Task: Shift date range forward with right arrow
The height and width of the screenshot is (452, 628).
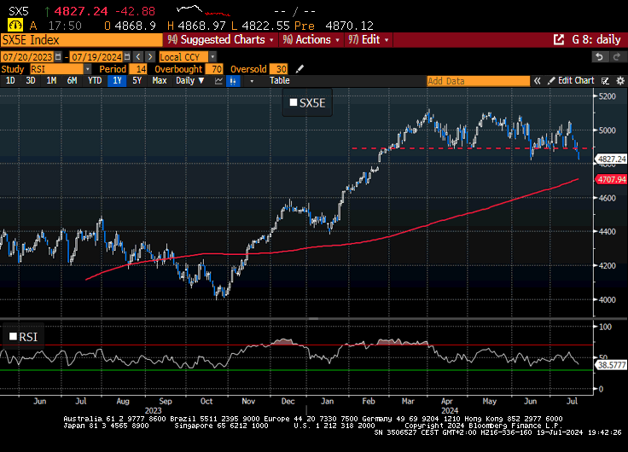Action: [x=150, y=57]
